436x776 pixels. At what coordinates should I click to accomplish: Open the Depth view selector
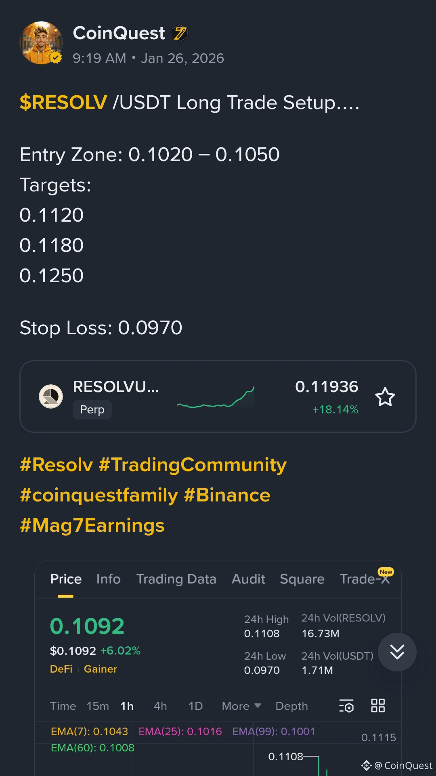click(x=291, y=706)
